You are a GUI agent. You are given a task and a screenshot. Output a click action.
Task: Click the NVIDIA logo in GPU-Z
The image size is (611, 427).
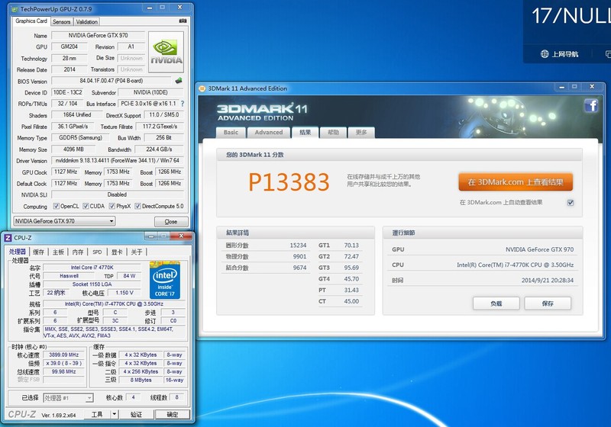pos(166,52)
